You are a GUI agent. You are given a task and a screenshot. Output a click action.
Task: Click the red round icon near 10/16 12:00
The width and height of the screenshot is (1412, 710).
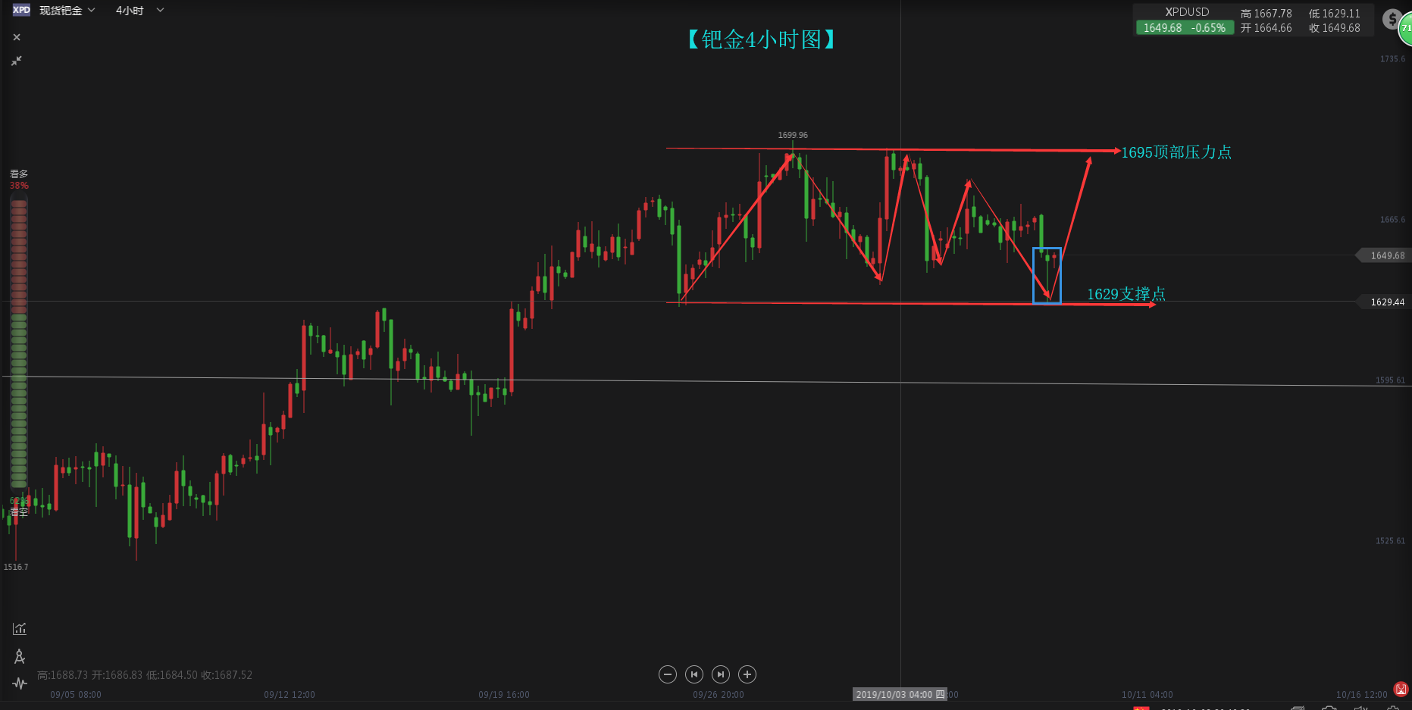tap(1401, 689)
